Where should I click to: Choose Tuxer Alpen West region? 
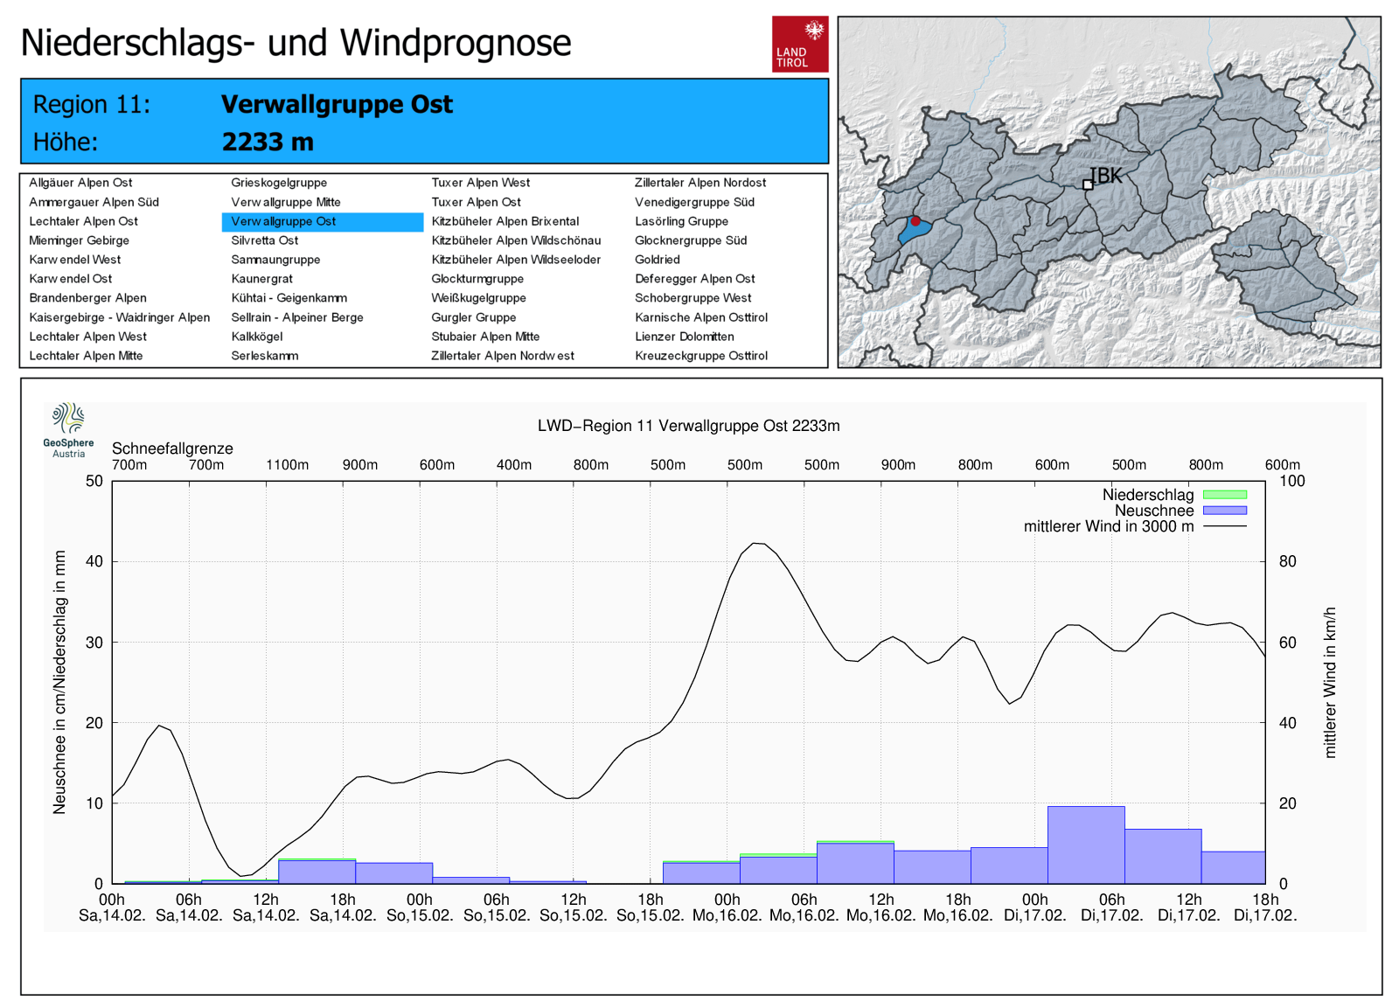(x=480, y=183)
